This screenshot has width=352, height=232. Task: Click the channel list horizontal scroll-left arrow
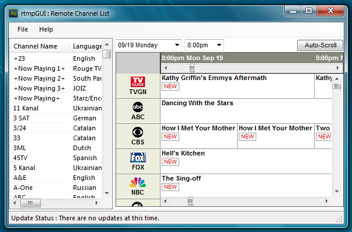(15, 203)
